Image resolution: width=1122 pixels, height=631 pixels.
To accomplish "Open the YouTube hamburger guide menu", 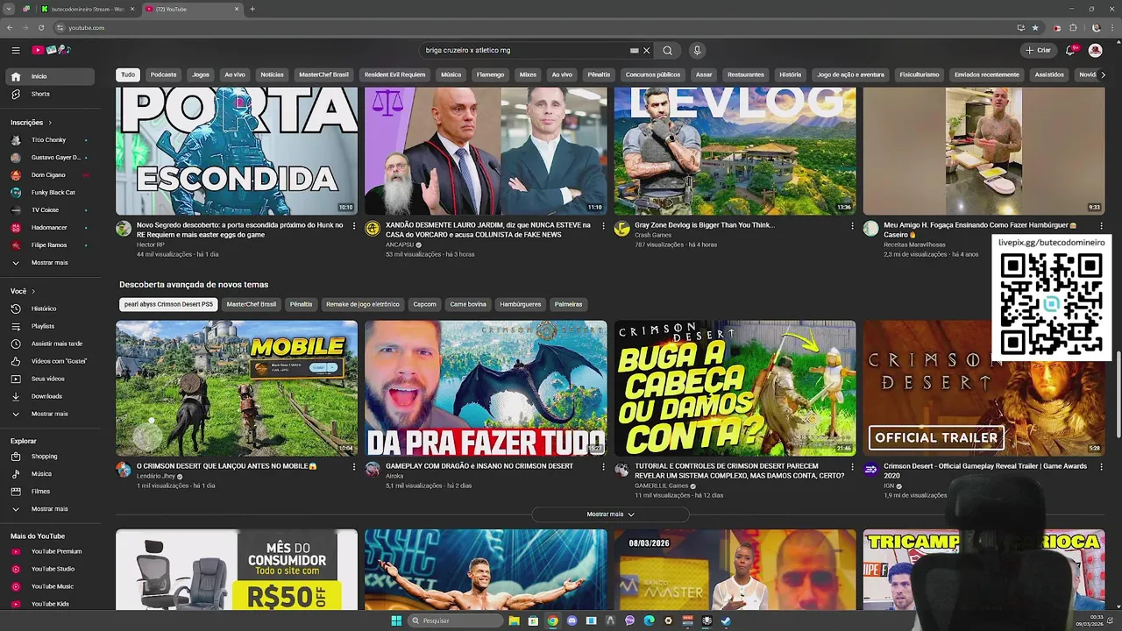I will pos(16,50).
